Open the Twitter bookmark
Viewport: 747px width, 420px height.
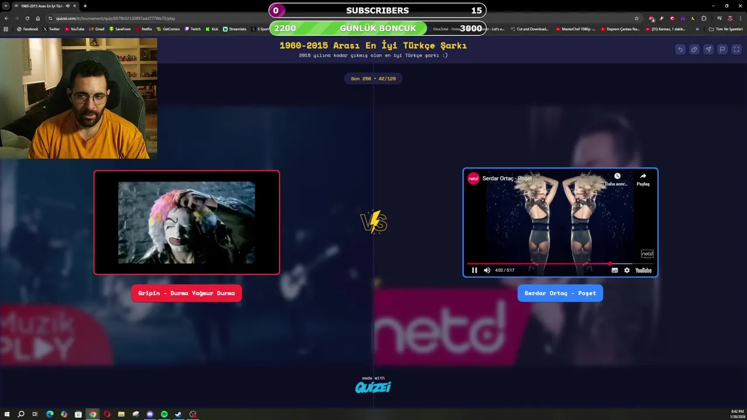click(51, 29)
